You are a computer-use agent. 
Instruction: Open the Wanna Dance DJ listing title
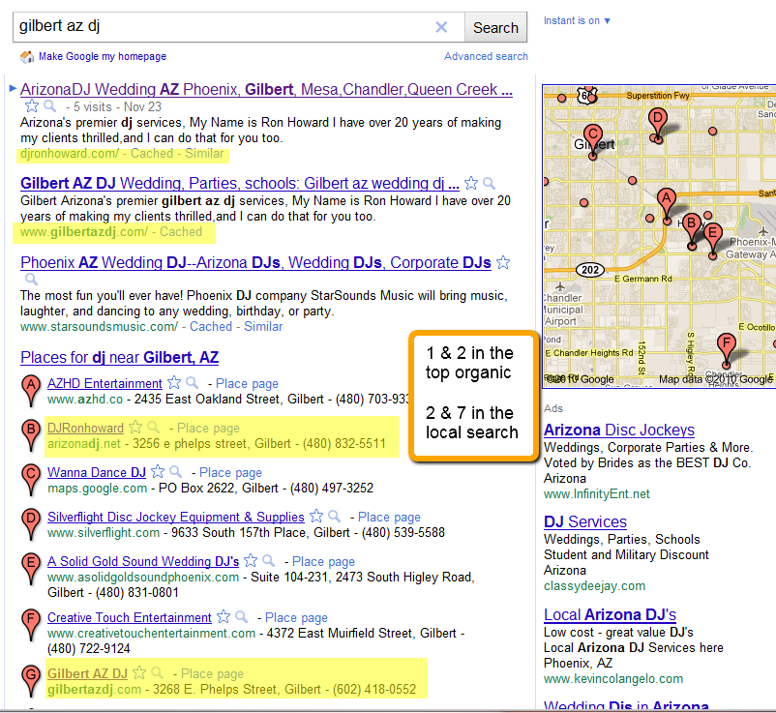click(97, 472)
